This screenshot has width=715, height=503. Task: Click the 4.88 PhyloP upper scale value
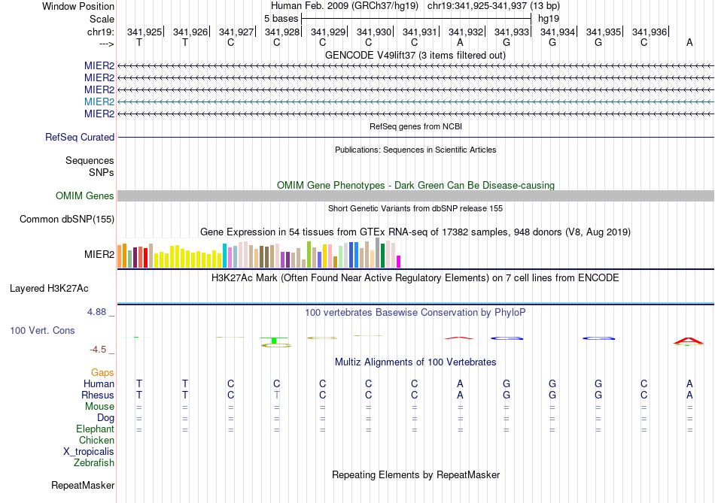tap(96, 312)
